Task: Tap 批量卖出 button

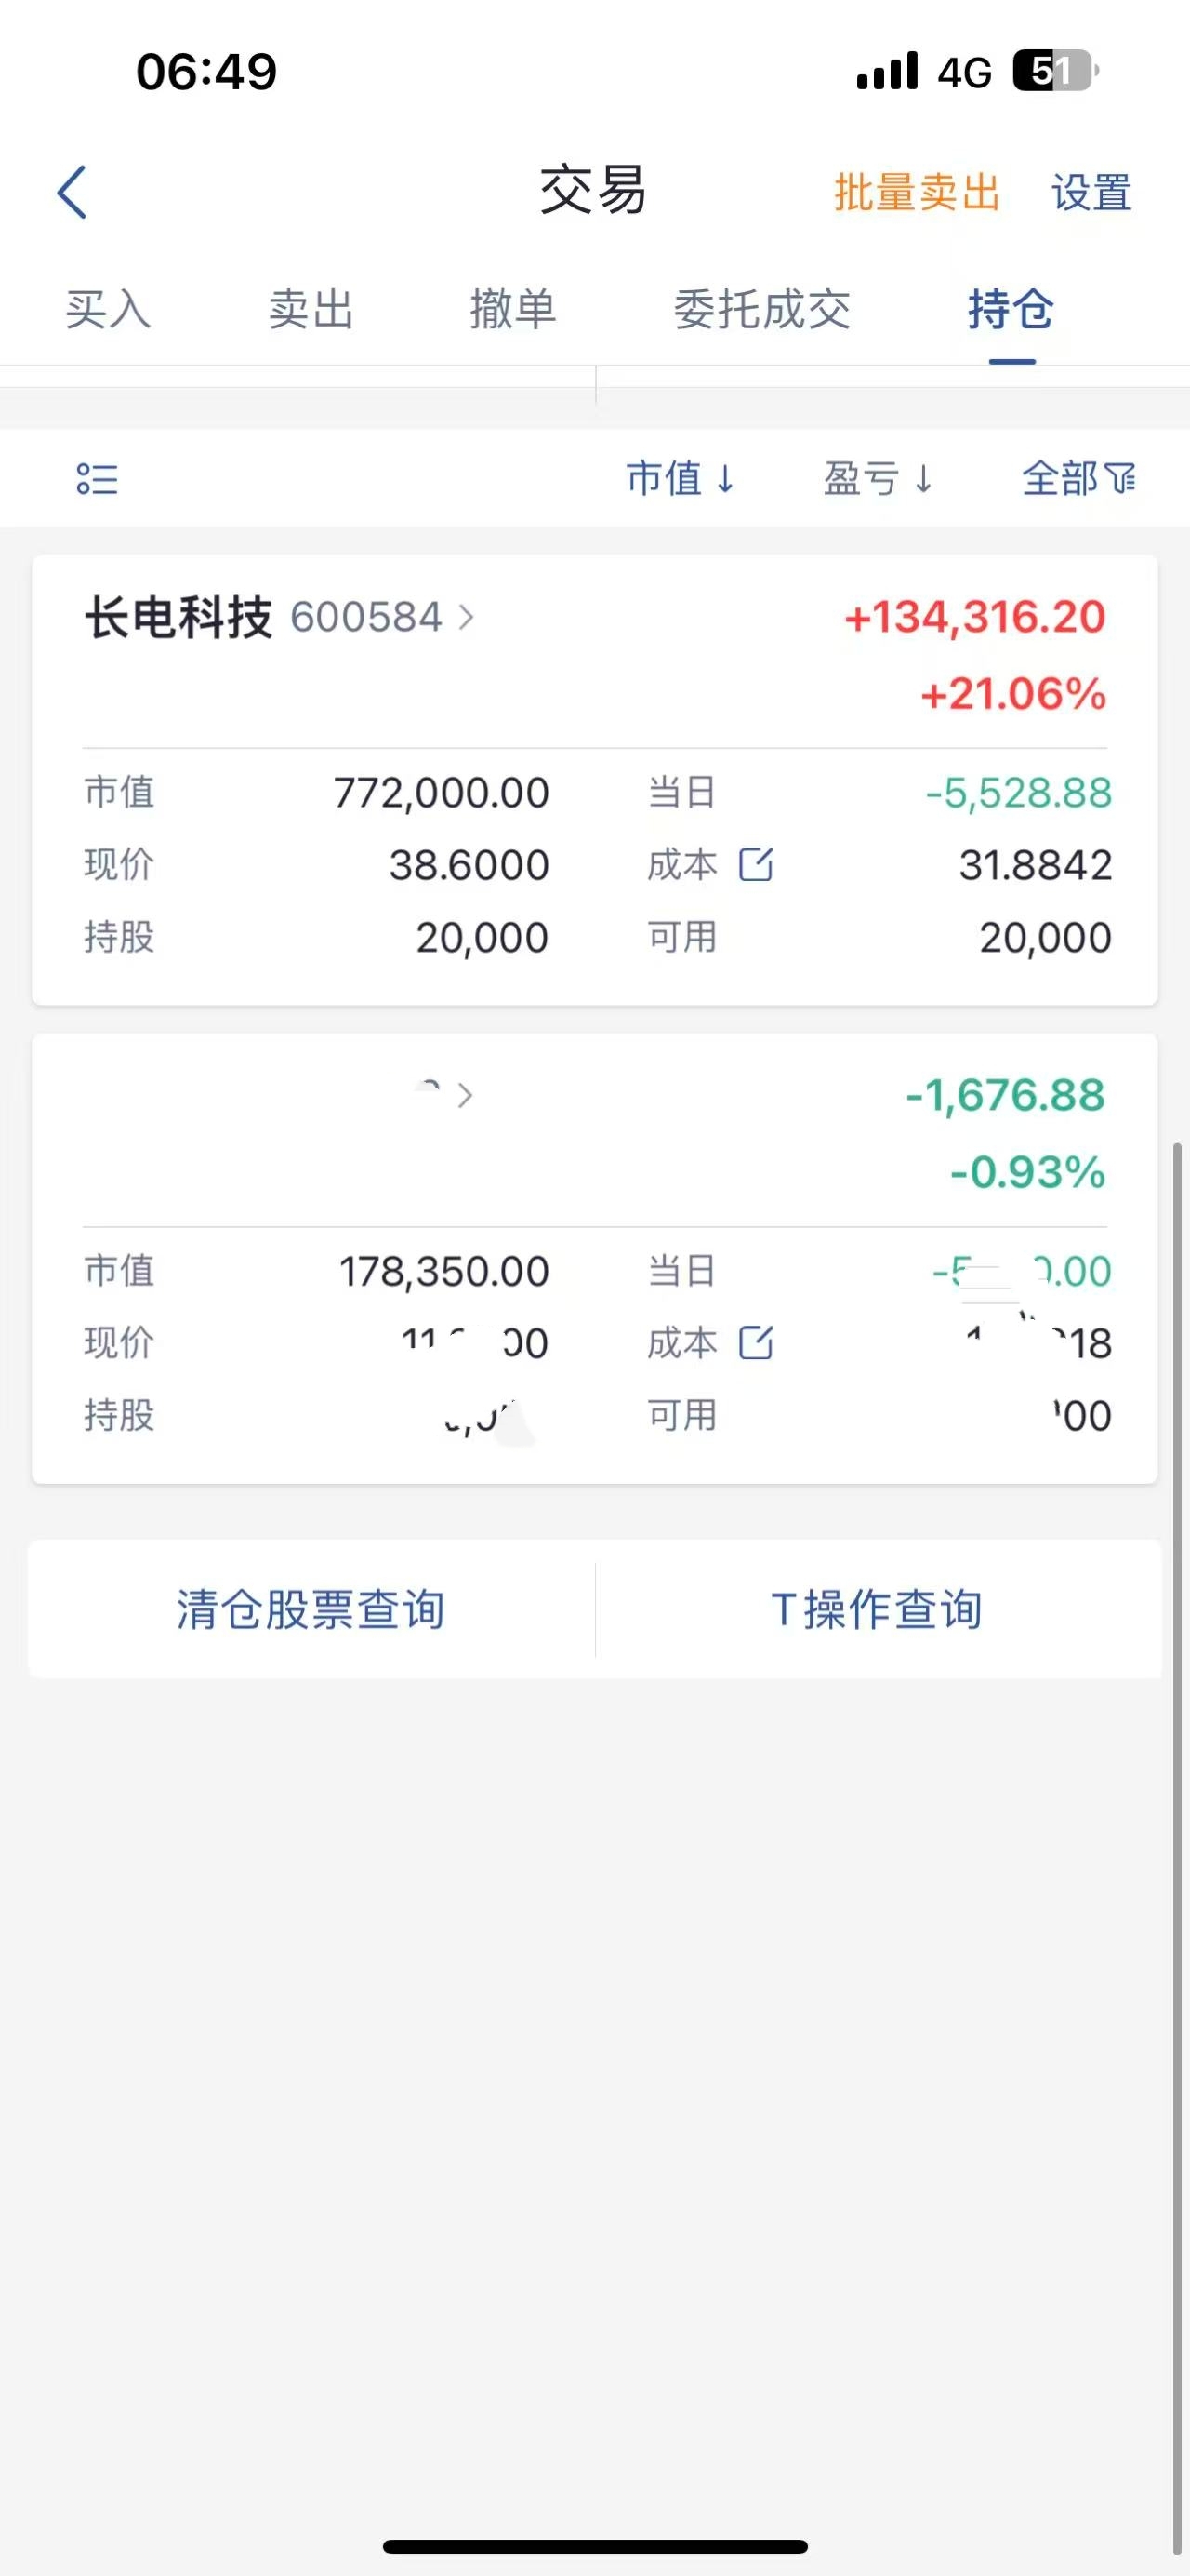Action: (x=918, y=192)
